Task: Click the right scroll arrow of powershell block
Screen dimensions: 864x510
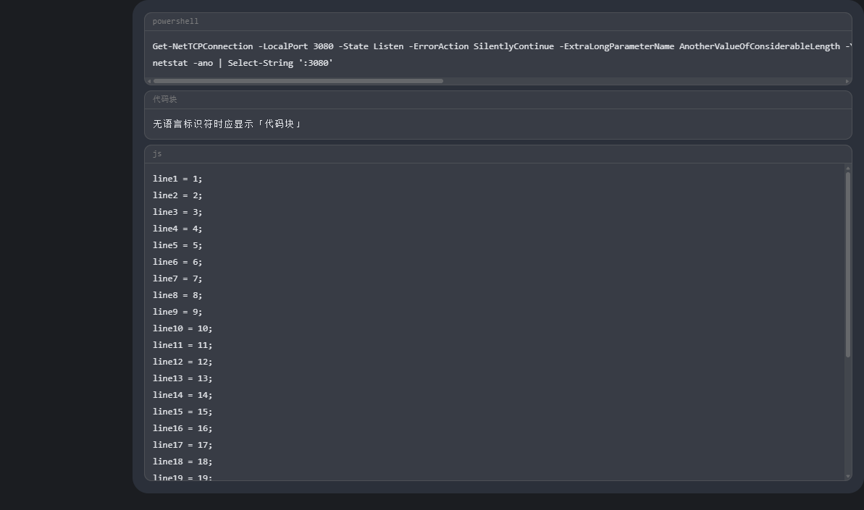Action: [x=847, y=82]
